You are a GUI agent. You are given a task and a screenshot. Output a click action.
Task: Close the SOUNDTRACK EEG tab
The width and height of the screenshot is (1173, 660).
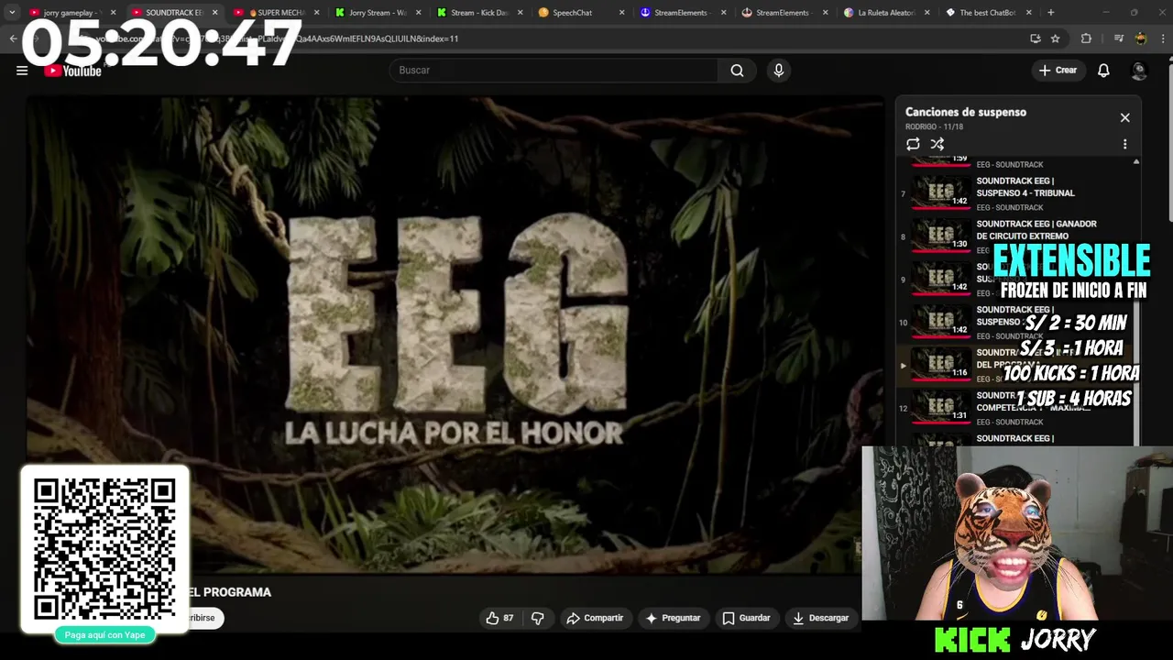click(x=214, y=13)
